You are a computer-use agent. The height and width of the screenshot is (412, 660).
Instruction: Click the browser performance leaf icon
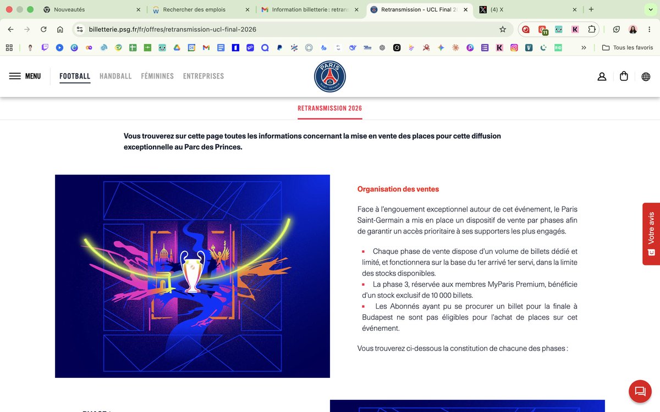(x=617, y=29)
